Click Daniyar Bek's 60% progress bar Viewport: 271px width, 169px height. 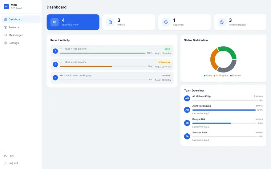(x=224, y=123)
